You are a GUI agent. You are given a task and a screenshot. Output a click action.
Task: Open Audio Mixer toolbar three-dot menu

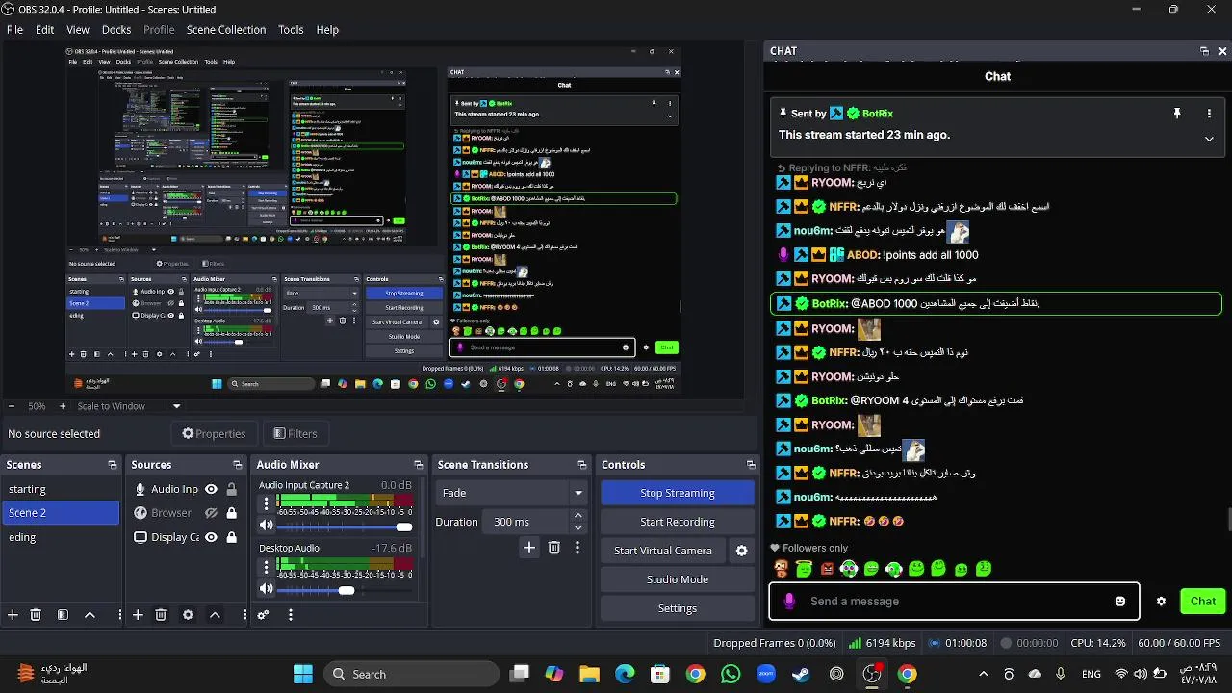290,615
